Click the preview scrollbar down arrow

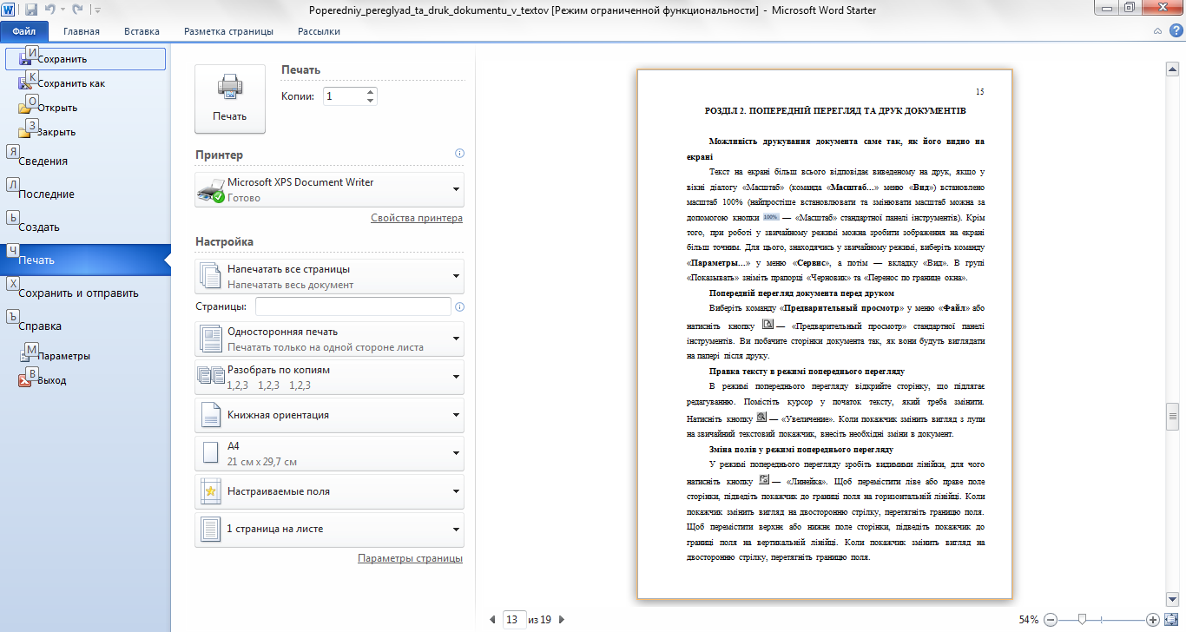1170,598
